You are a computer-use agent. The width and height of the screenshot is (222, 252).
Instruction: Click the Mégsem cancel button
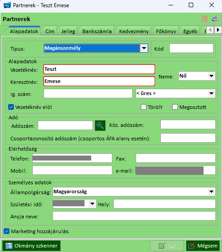[x=203, y=246]
